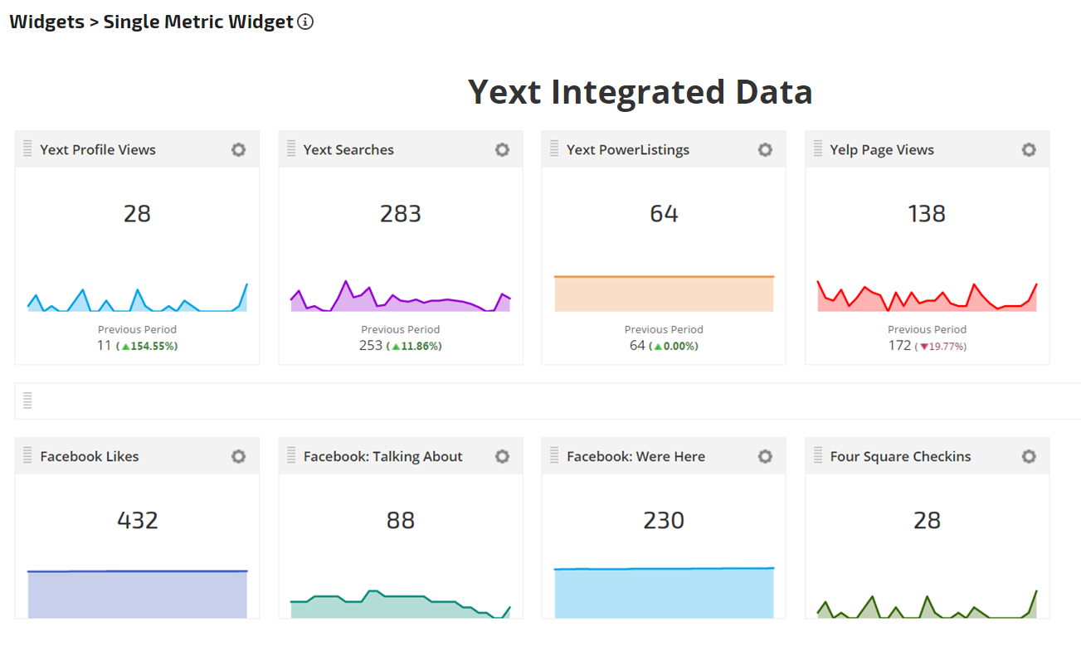The image size is (1081, 646).
Task: Click drag handle of Yext Profile Views widget
Action: click(x=27, y=149)
